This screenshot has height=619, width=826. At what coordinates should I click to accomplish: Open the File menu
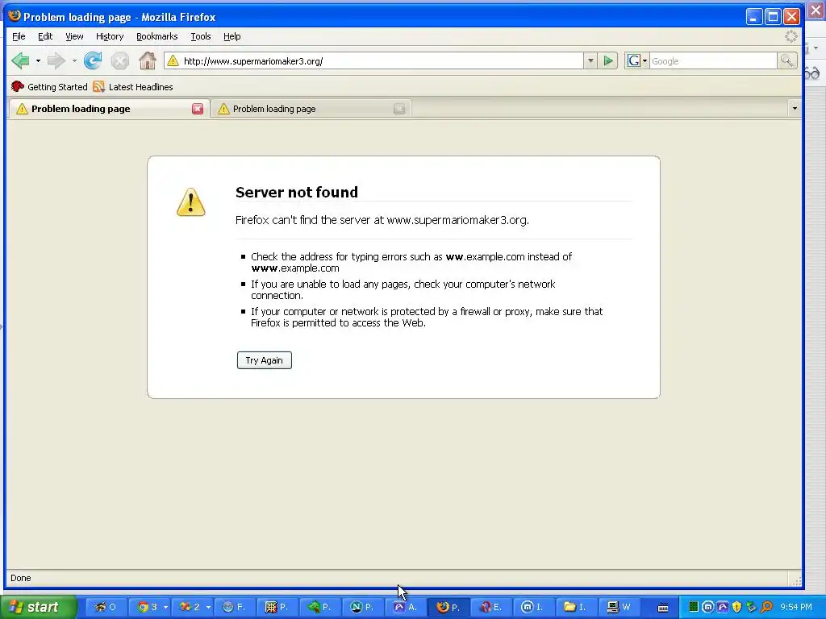pyautogui.click(x=19, y=36)
